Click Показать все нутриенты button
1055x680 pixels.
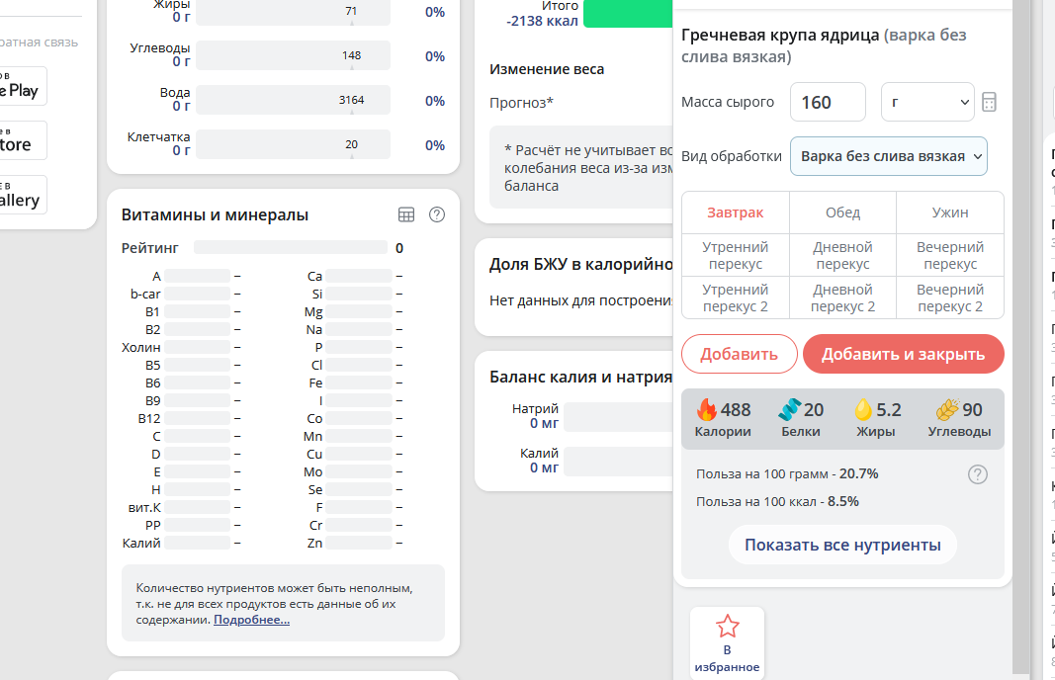pos(842,545)
